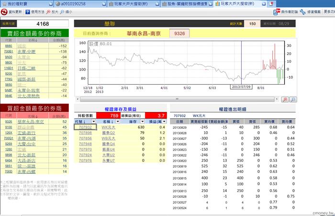The width and height of the screenshot is (335, 216).
Task: Open warrant code 707976
Action: (x=85, y=160)
